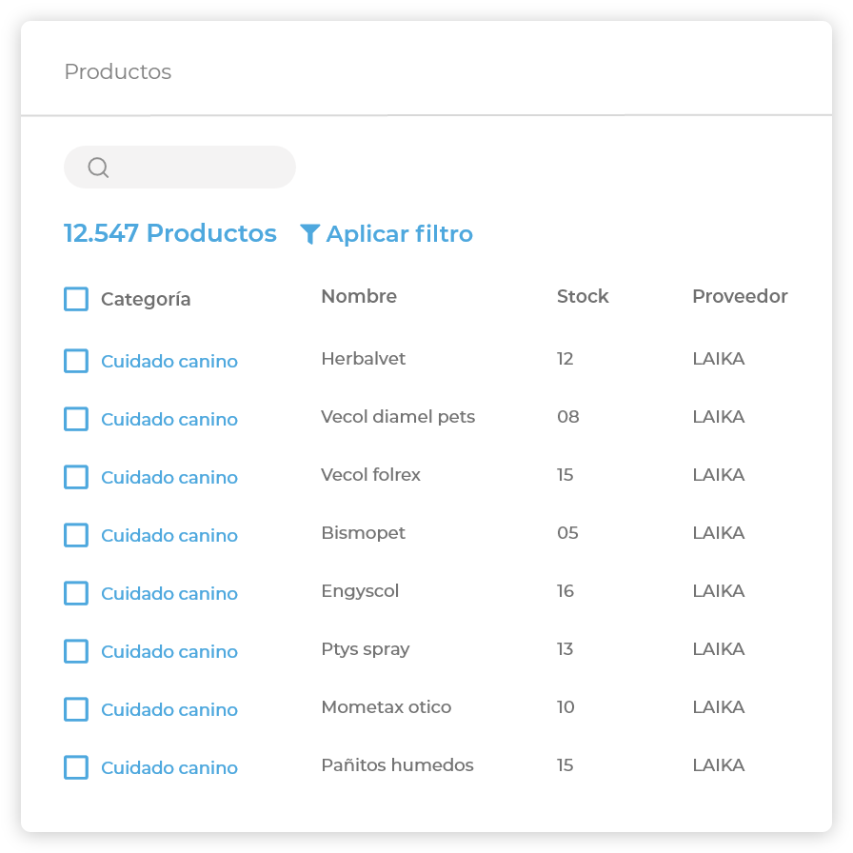Tick the Vecol folrex row checkbox
Viewport: 853px width, 853px height.
pos(76,477)
